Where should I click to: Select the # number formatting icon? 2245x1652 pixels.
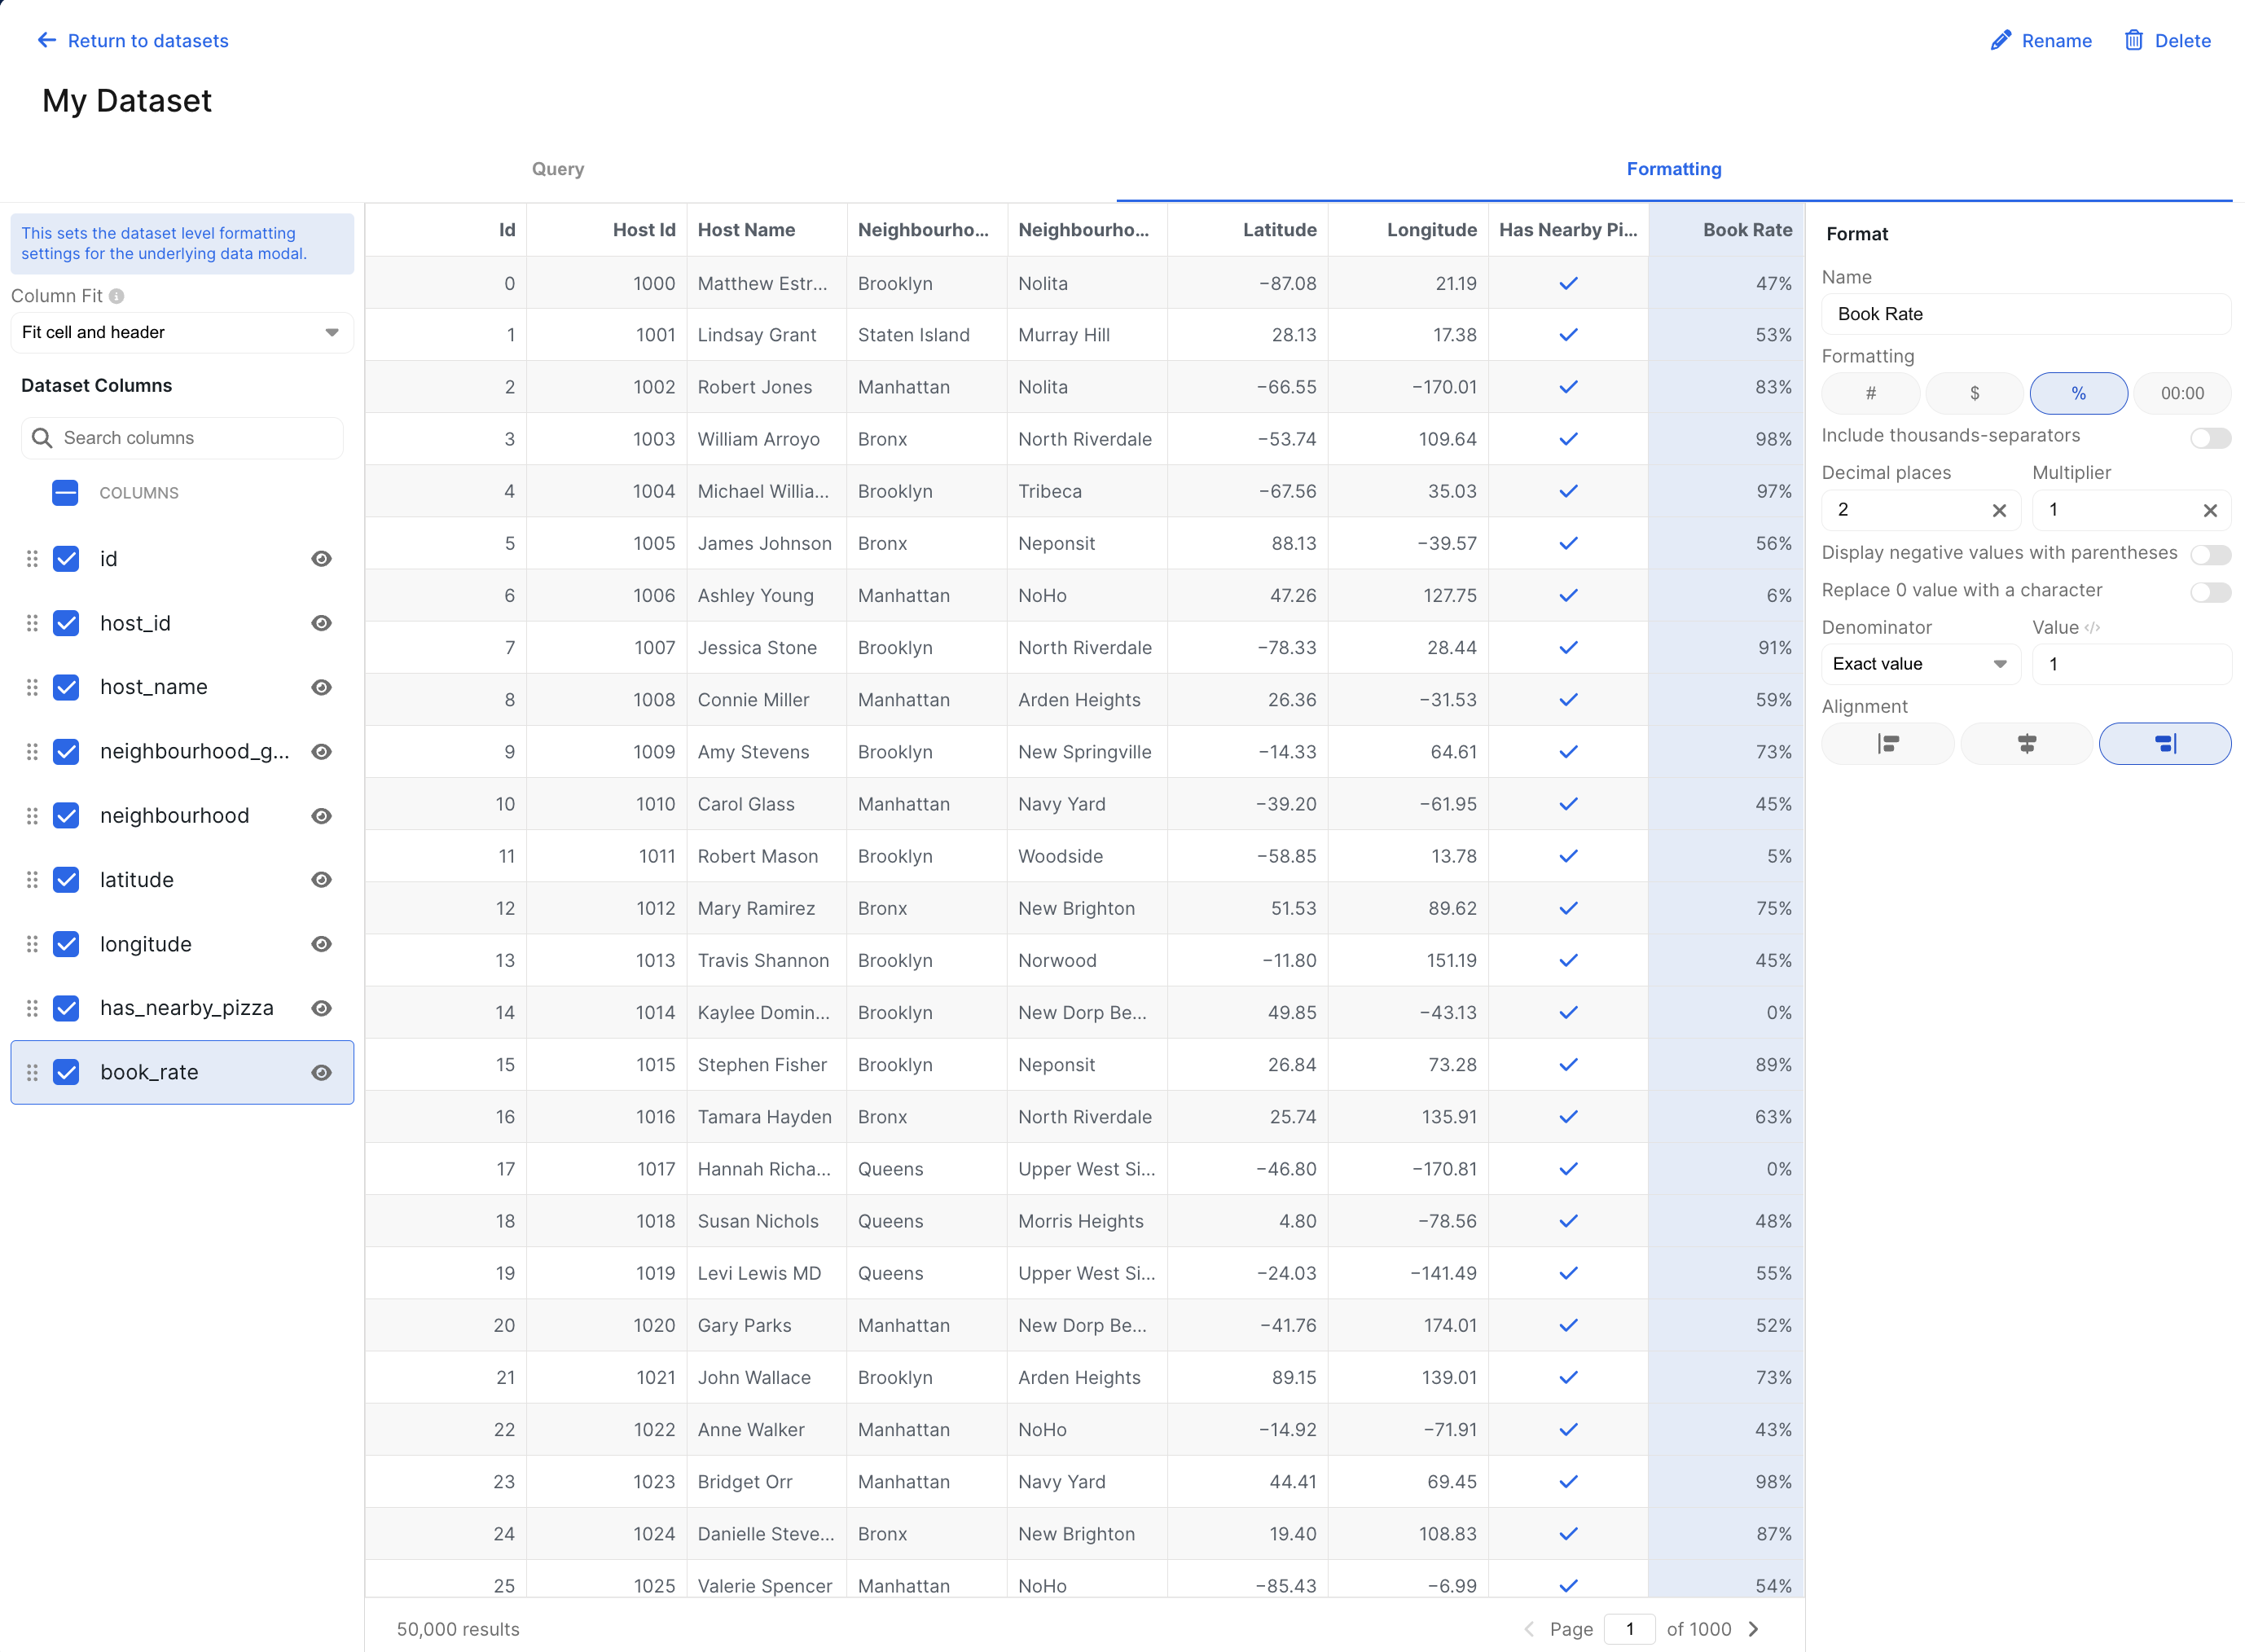(1870, 393)
